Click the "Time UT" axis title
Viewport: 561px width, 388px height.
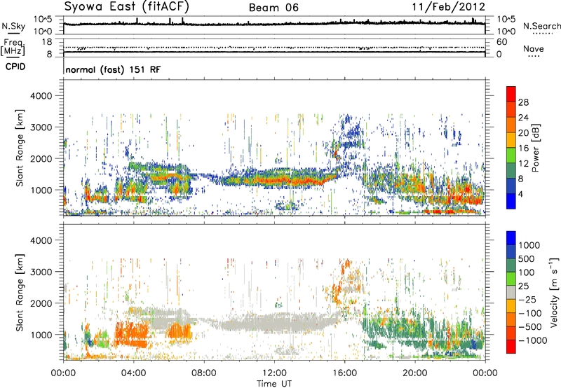(x=274, y=384)
